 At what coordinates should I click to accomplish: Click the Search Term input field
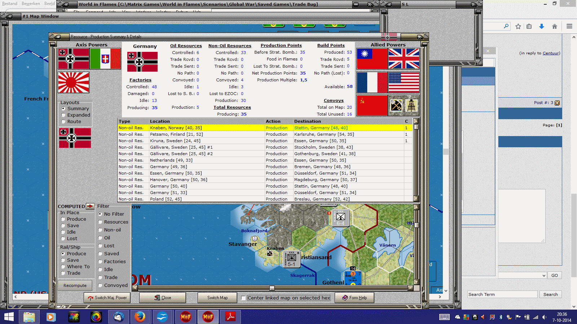pyautogui.click(x=502, y=294)
